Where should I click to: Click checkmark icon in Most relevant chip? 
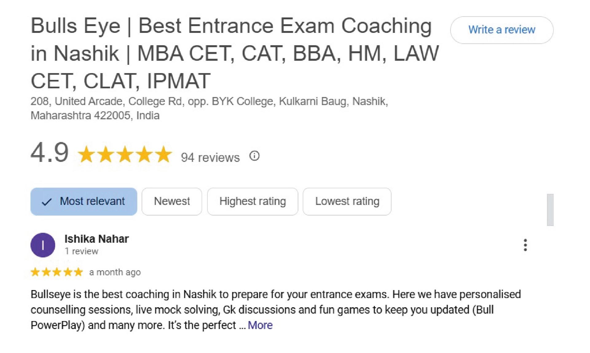coord(46,202)
